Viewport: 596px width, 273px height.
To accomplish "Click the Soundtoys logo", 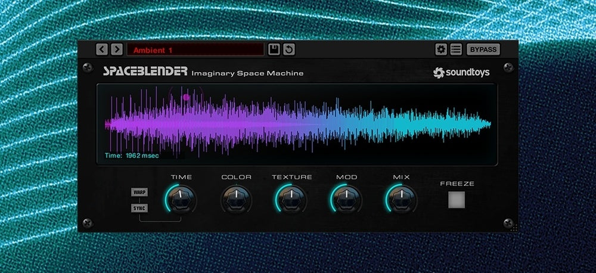I will (x=461, y=73).
